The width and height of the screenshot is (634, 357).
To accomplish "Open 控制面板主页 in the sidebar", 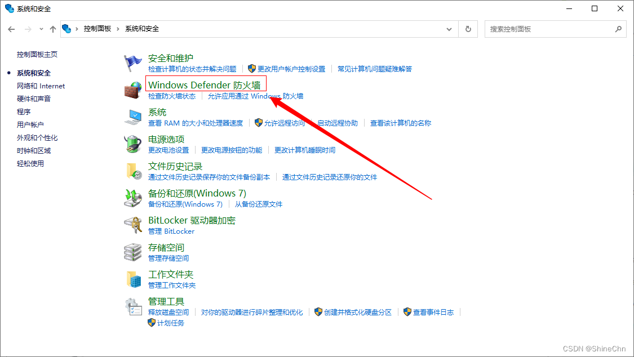I will pyautogui.click(x=37, y=55).
